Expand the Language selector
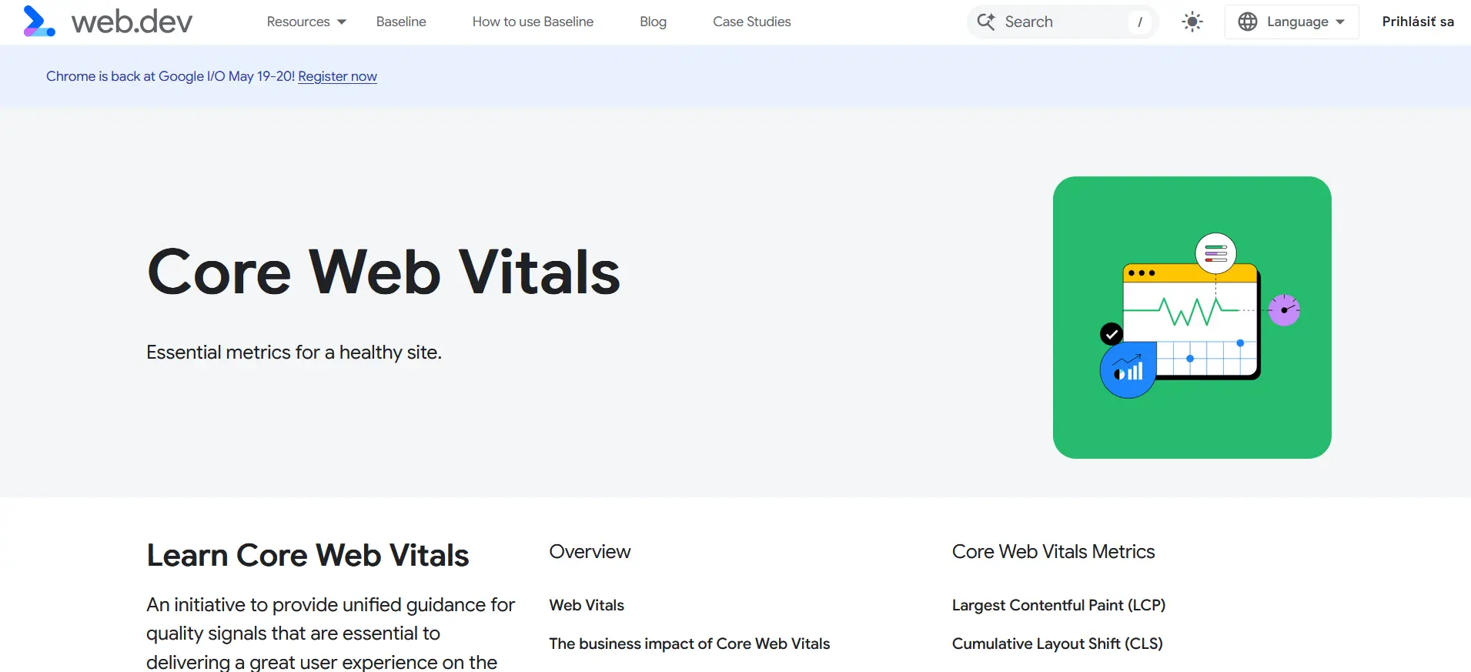Image resolution: width=1471 pixels, height=672 pixels. (x=1290, y=22)
